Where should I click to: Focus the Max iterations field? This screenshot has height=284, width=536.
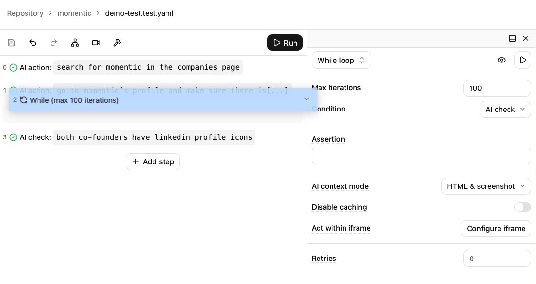[x=497, y=88]
